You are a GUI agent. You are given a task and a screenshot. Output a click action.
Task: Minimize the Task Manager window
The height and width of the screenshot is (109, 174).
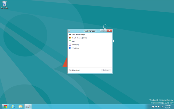pos(102,31)
